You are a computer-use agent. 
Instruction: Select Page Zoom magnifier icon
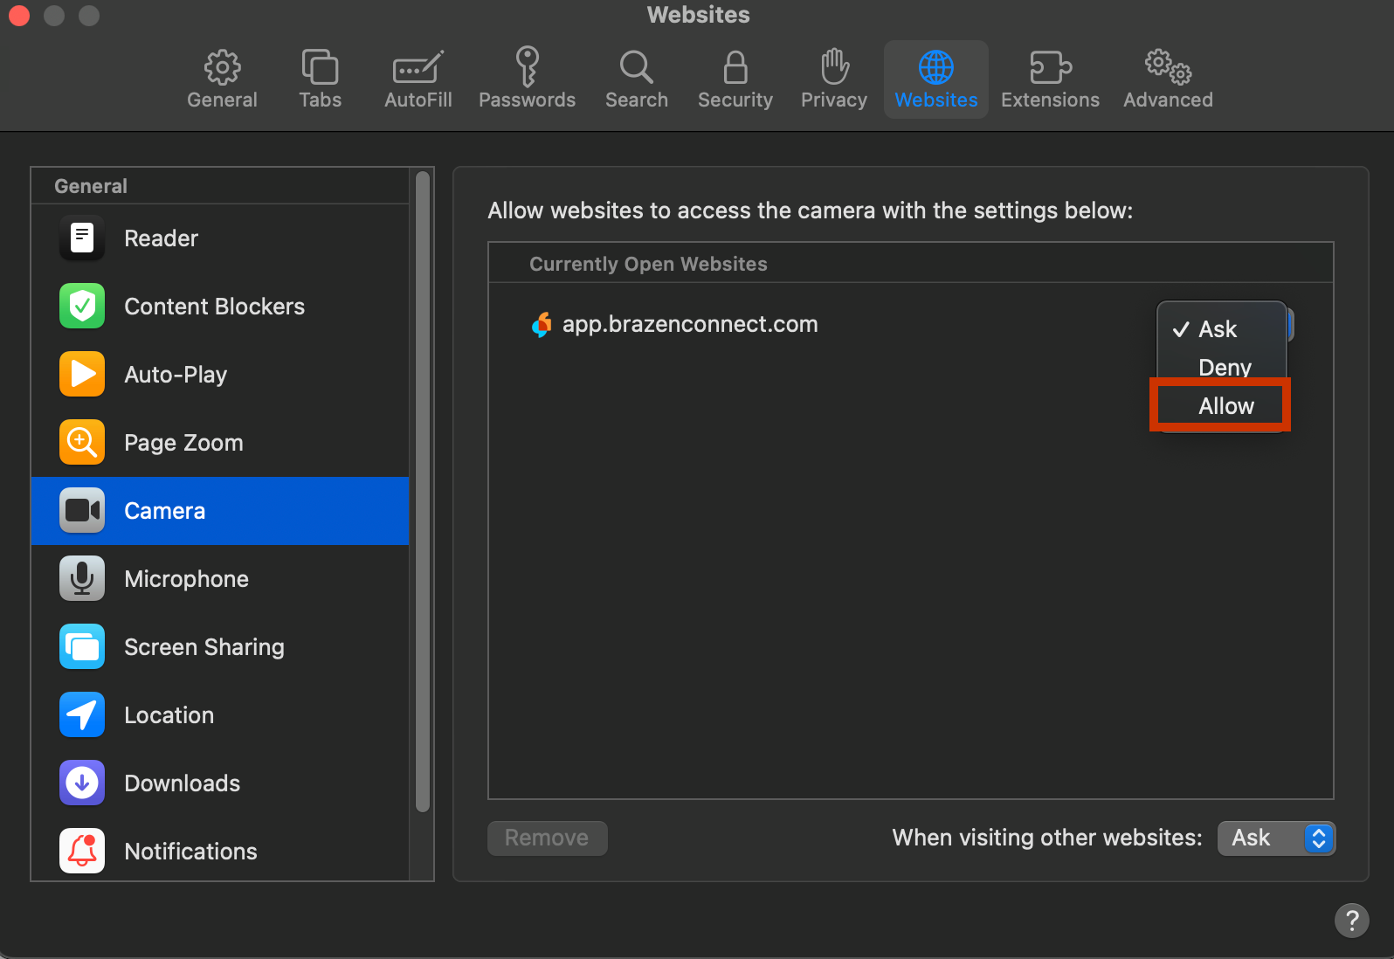(82, 443)
